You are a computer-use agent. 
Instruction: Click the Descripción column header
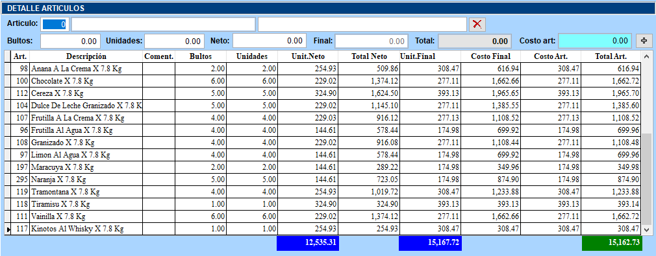[x=86, y=56]
